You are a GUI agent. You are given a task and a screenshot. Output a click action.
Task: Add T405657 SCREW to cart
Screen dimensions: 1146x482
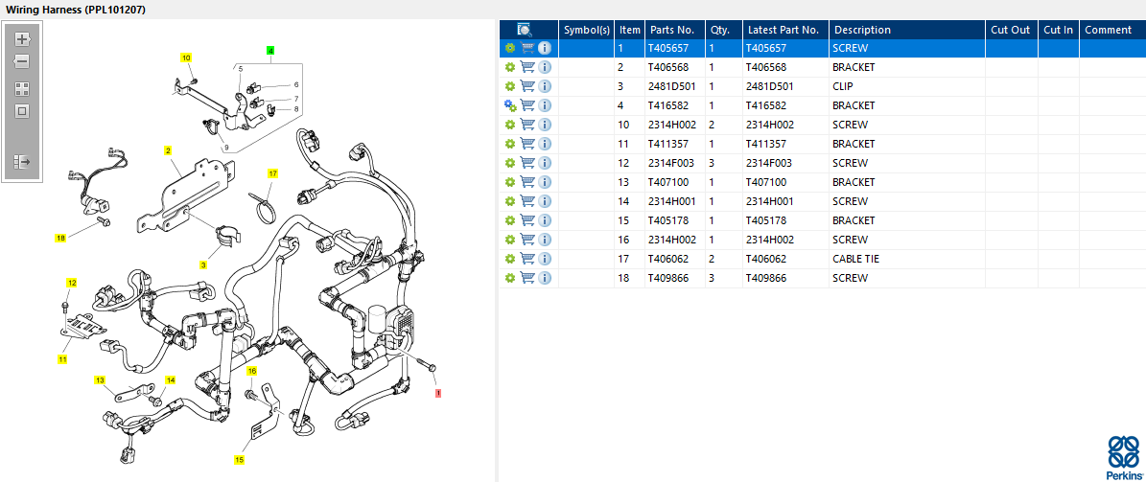[x=526, y=48]
